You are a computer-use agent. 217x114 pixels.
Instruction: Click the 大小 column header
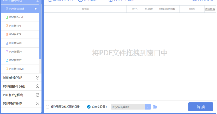(x=135, y=9)
